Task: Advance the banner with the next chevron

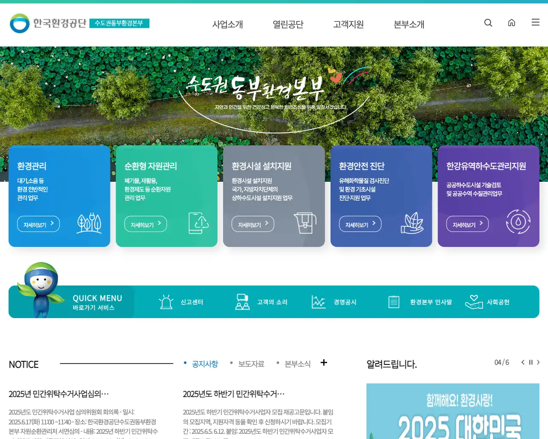Action: (539, 362)
